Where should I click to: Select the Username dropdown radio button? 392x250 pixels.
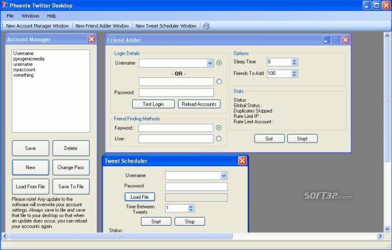coord(219,63)
